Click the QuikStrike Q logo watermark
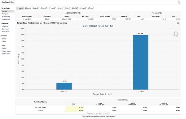 (175, 34)
